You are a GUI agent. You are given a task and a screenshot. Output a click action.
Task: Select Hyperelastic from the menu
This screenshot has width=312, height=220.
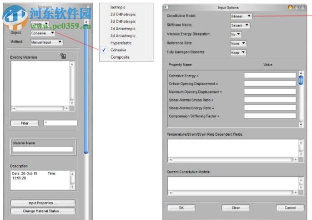[121, 43]
